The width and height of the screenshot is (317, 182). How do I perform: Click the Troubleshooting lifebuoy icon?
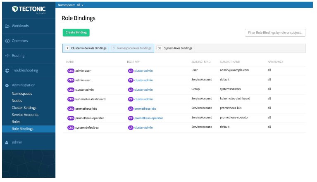7,71
